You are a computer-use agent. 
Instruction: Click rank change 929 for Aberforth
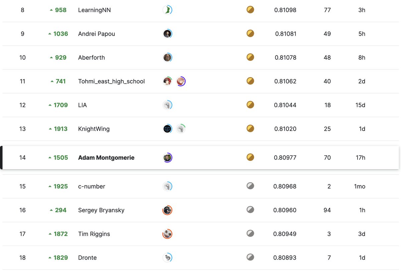click(58, 57)
